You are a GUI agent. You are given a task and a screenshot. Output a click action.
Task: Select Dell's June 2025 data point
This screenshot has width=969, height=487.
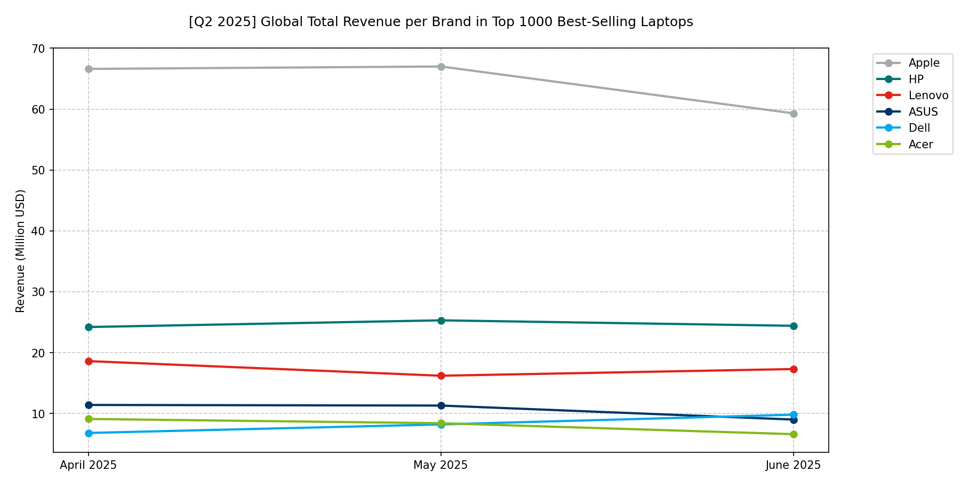point(794,414)
